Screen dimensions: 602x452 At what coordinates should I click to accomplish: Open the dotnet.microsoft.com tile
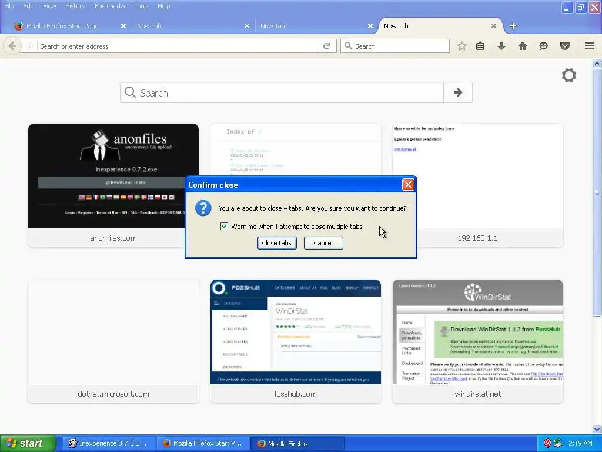[113, 341]
